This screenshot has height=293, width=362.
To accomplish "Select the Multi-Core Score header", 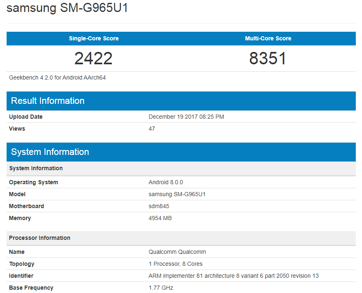I will tap(268, 38).
